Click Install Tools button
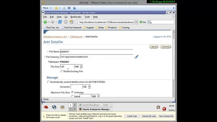Image resolution: width=217 pixels, height=122 pixels. tap(132, 116)
